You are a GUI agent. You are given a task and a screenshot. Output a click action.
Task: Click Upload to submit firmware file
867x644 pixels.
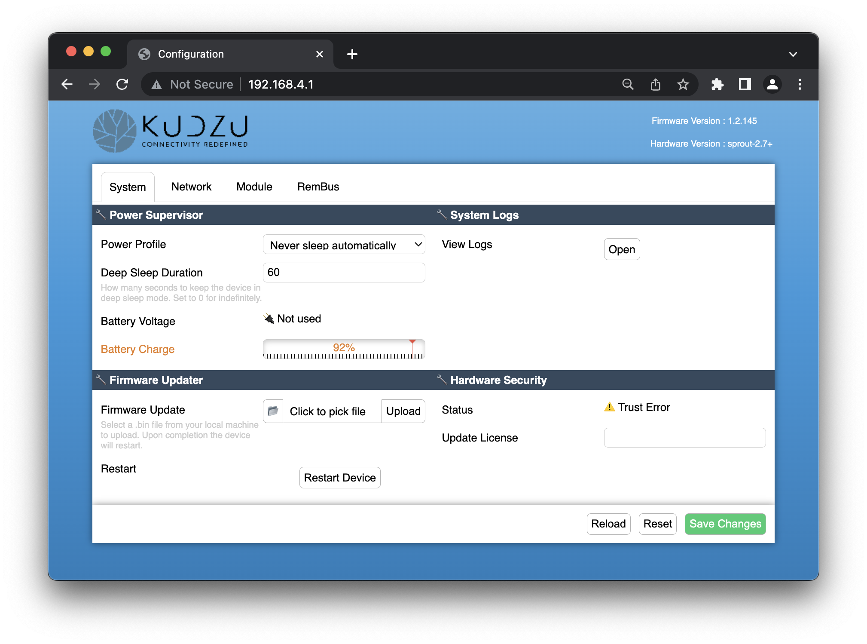403,410
